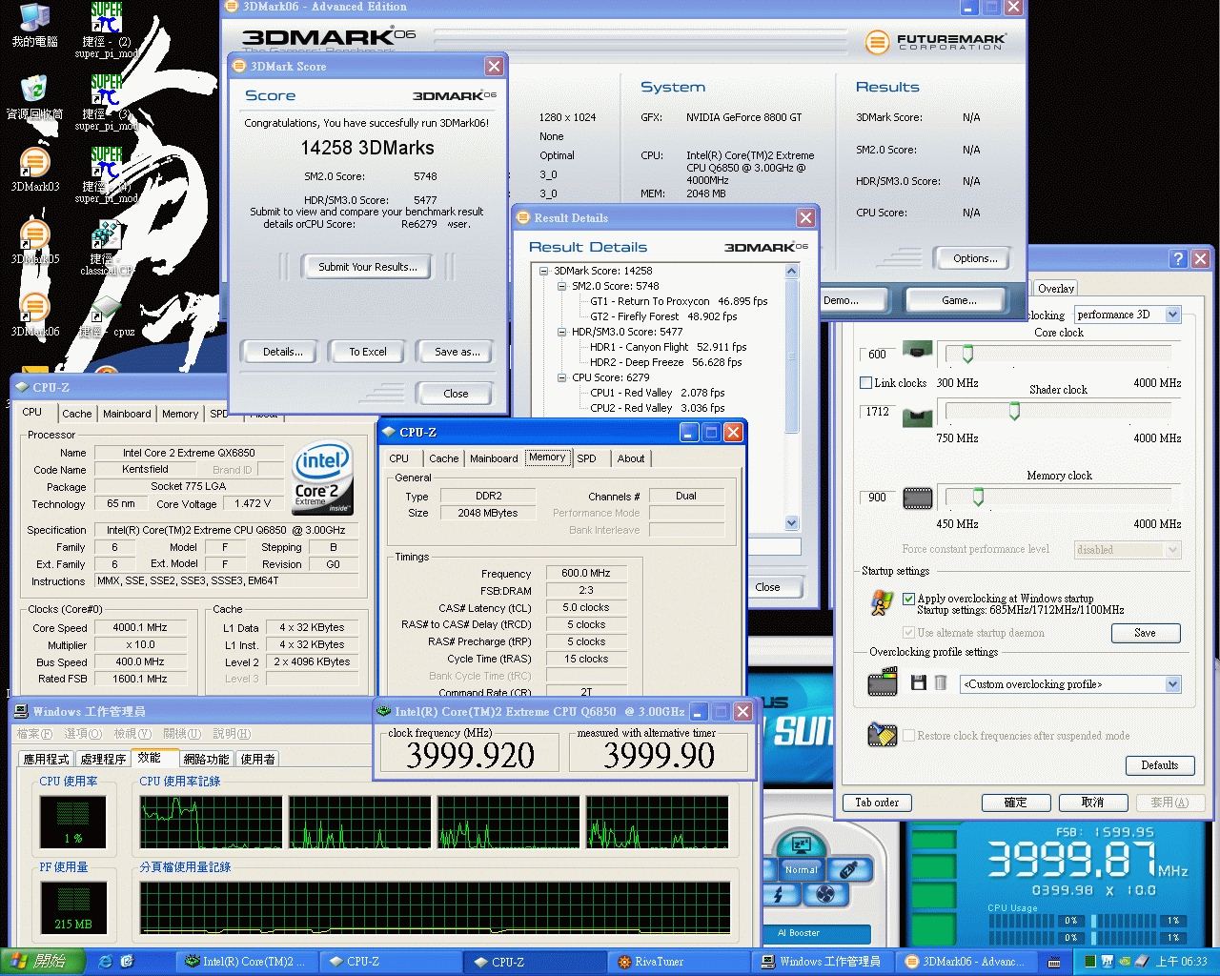
Task: Collapse the 3DMark Score 14258 tree node
Action: tap(544, 271)
